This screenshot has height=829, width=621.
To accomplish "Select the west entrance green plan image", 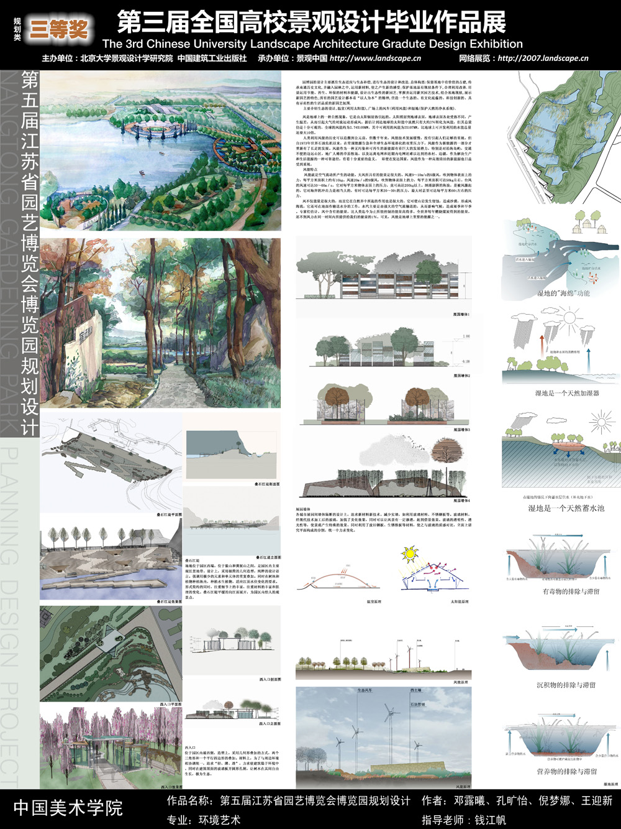I will coord(111,654).
